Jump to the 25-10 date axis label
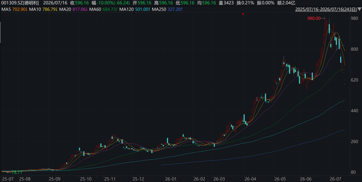The height and width of the screenshot is (182, 362). (86, 179)
